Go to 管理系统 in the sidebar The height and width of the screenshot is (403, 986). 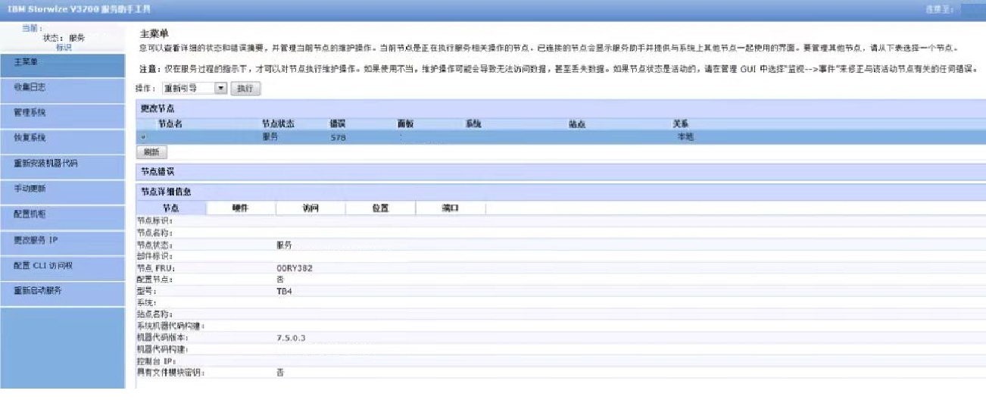(x=62, y=114)
